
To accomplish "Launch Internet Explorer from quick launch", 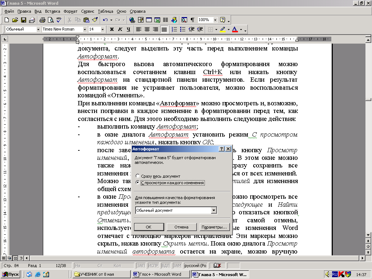I will (x=37, y=275).
